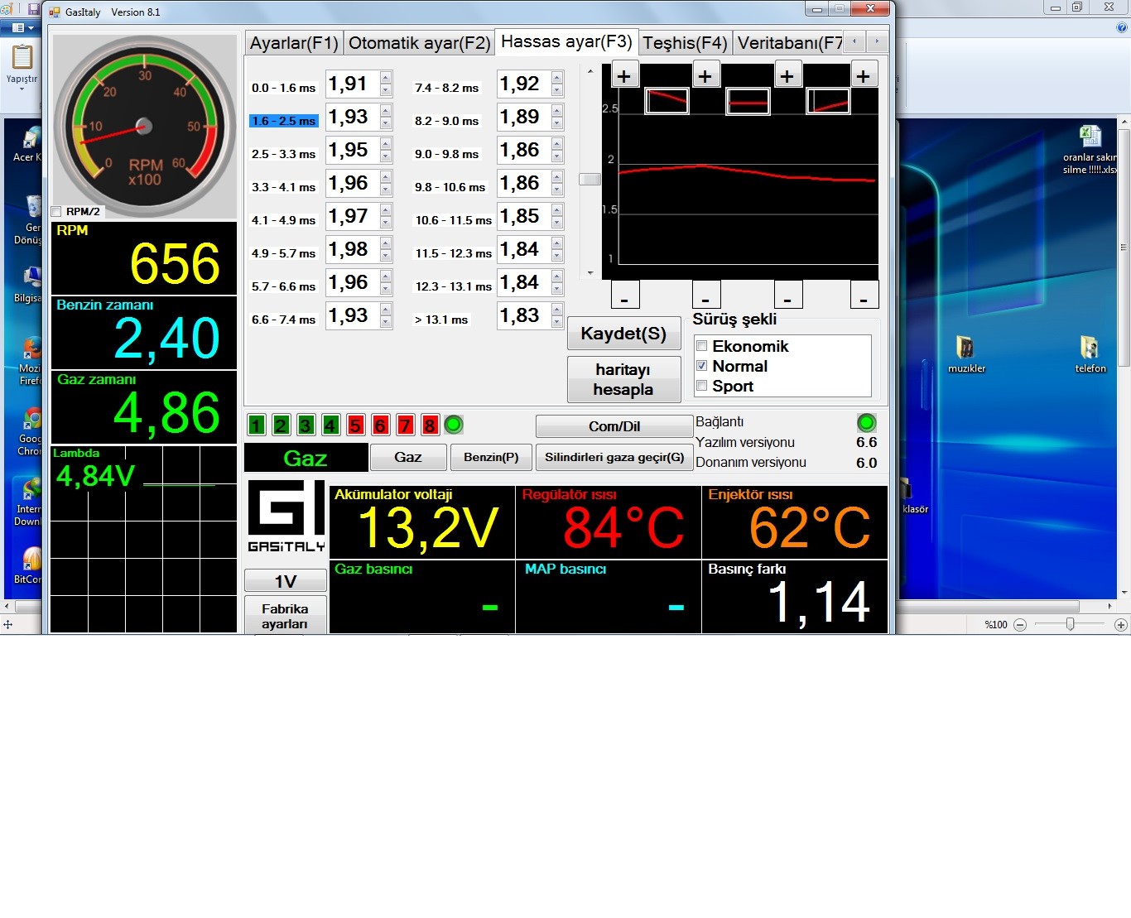Select the flat line curve thumbnail

click(x=748, y=102)
